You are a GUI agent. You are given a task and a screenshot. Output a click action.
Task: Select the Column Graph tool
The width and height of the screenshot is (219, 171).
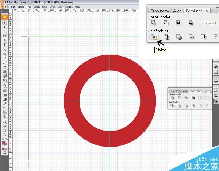(x=5, y=90)
